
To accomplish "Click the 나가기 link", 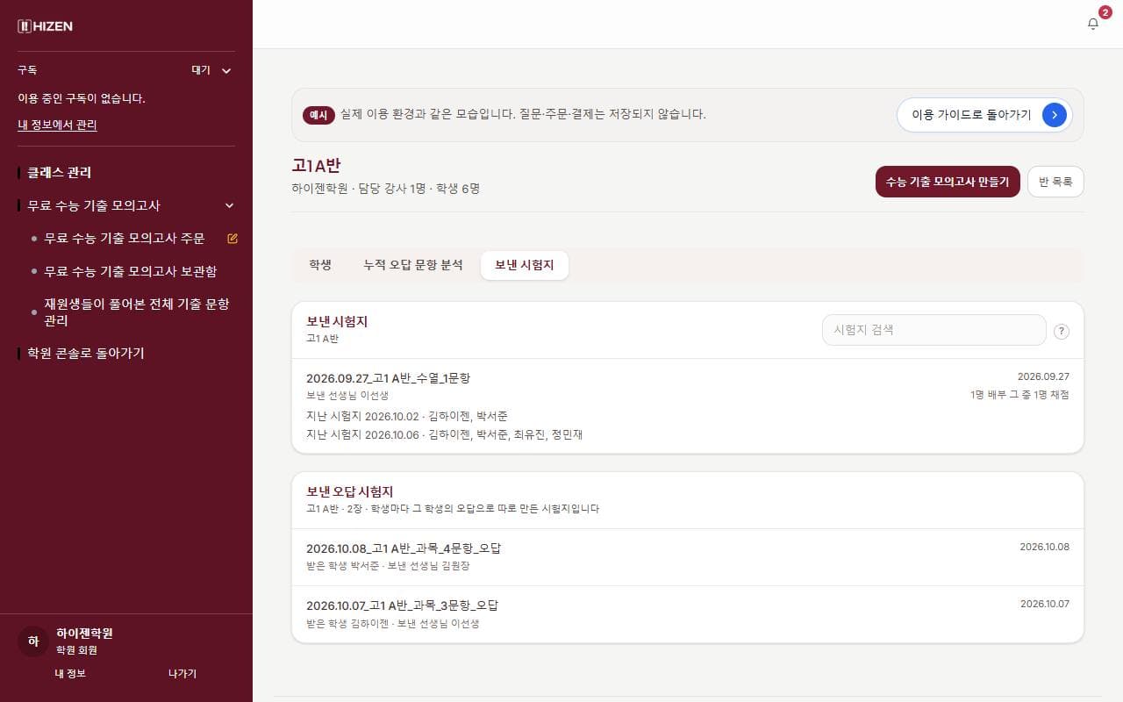I will click(182, 673).
